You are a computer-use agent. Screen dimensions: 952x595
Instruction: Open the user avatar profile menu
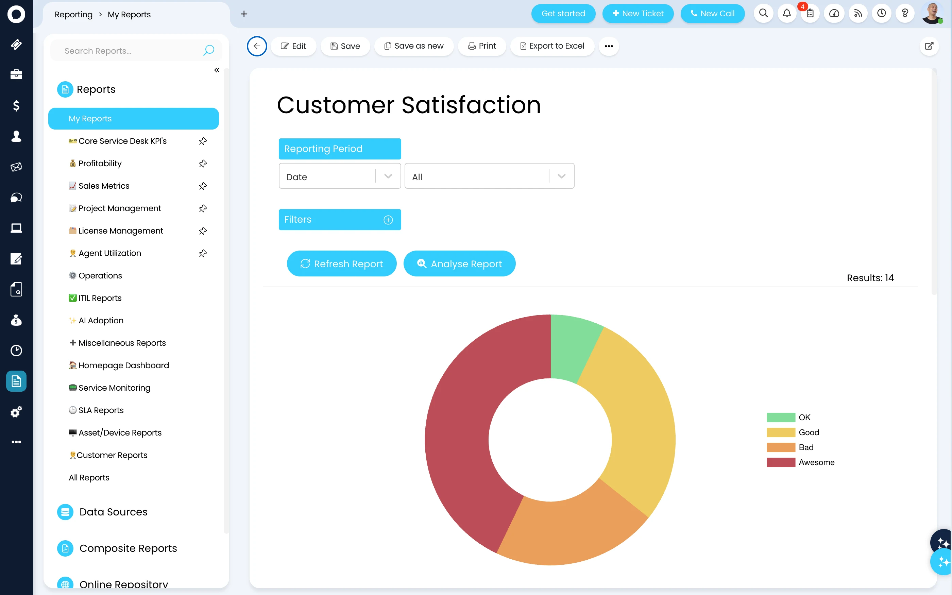point(932,13)
